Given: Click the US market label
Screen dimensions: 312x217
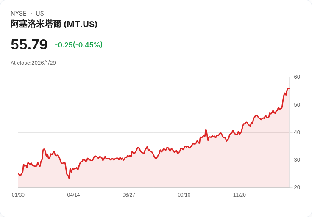Looking at the screenshot, I should click(40, 14).
